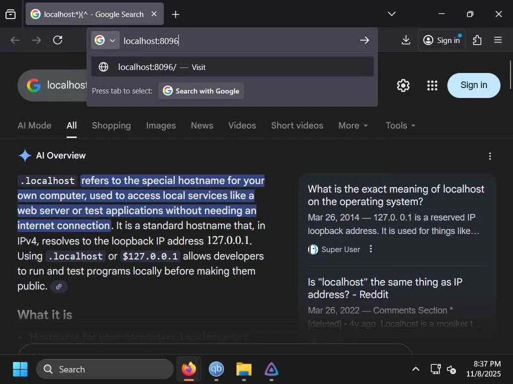Switch to Images results tab
513x384 pixels.
pyautogui.click(x=161, y=125)
